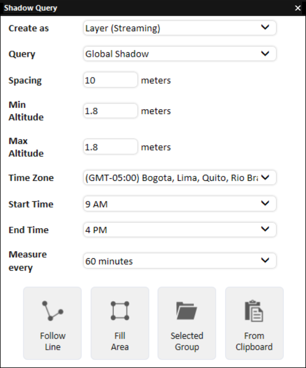
Task: Open the Start Time dropdown
Action: [179, 203]
